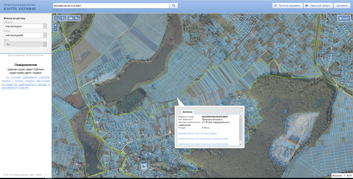Open the Шари layers panel
353x179 pixels.
tap(344, 18)
